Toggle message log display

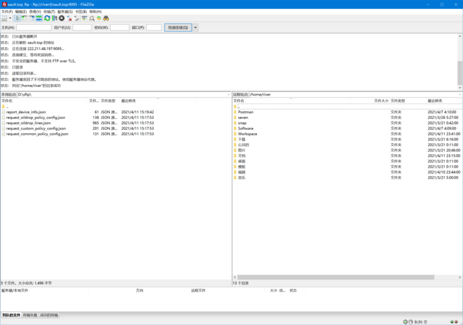coord(18,18)
